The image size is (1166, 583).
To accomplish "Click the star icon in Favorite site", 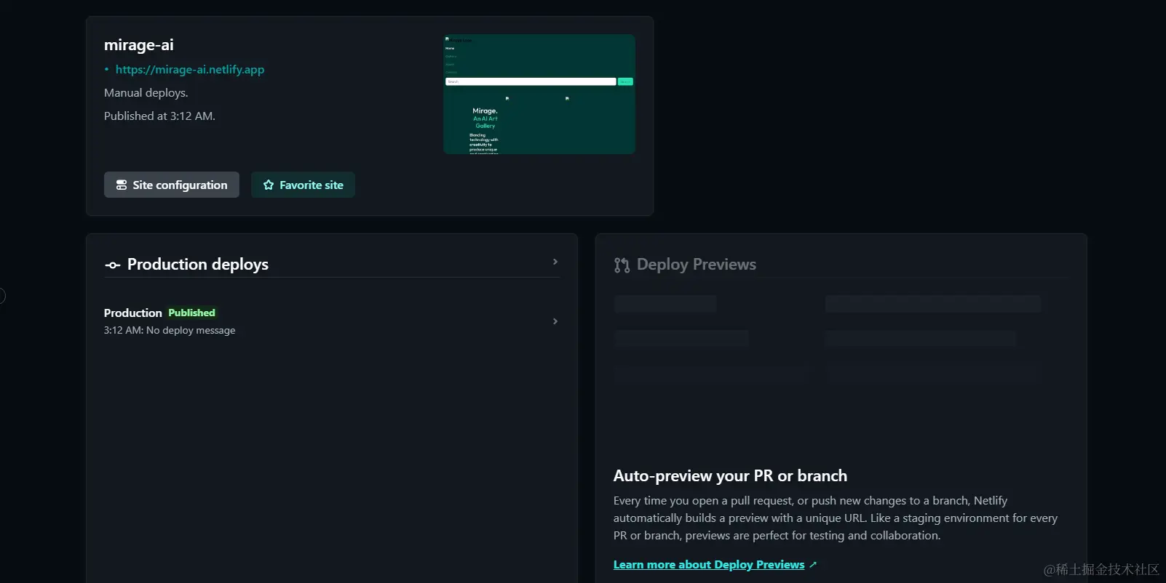I will 269,185.
